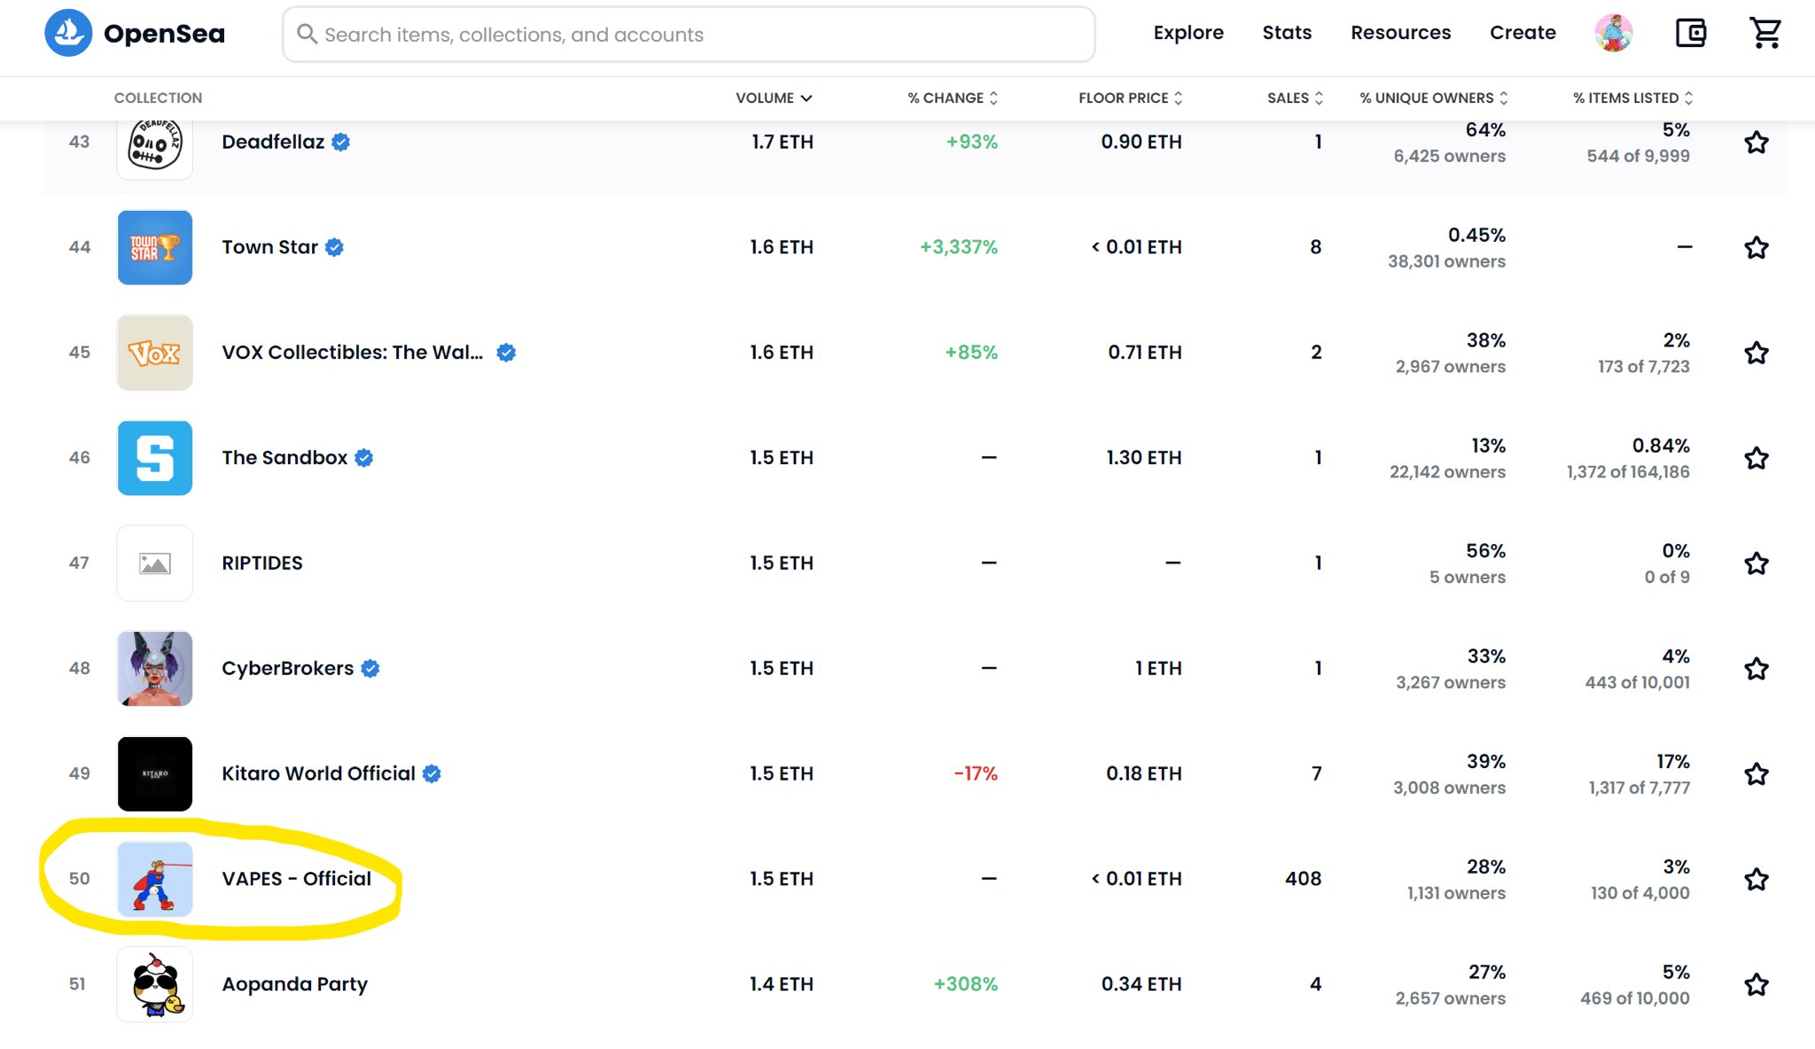Click The Sandbox blue S logo
Screen dimensions: 1815x1049
(x=155, y=458)
